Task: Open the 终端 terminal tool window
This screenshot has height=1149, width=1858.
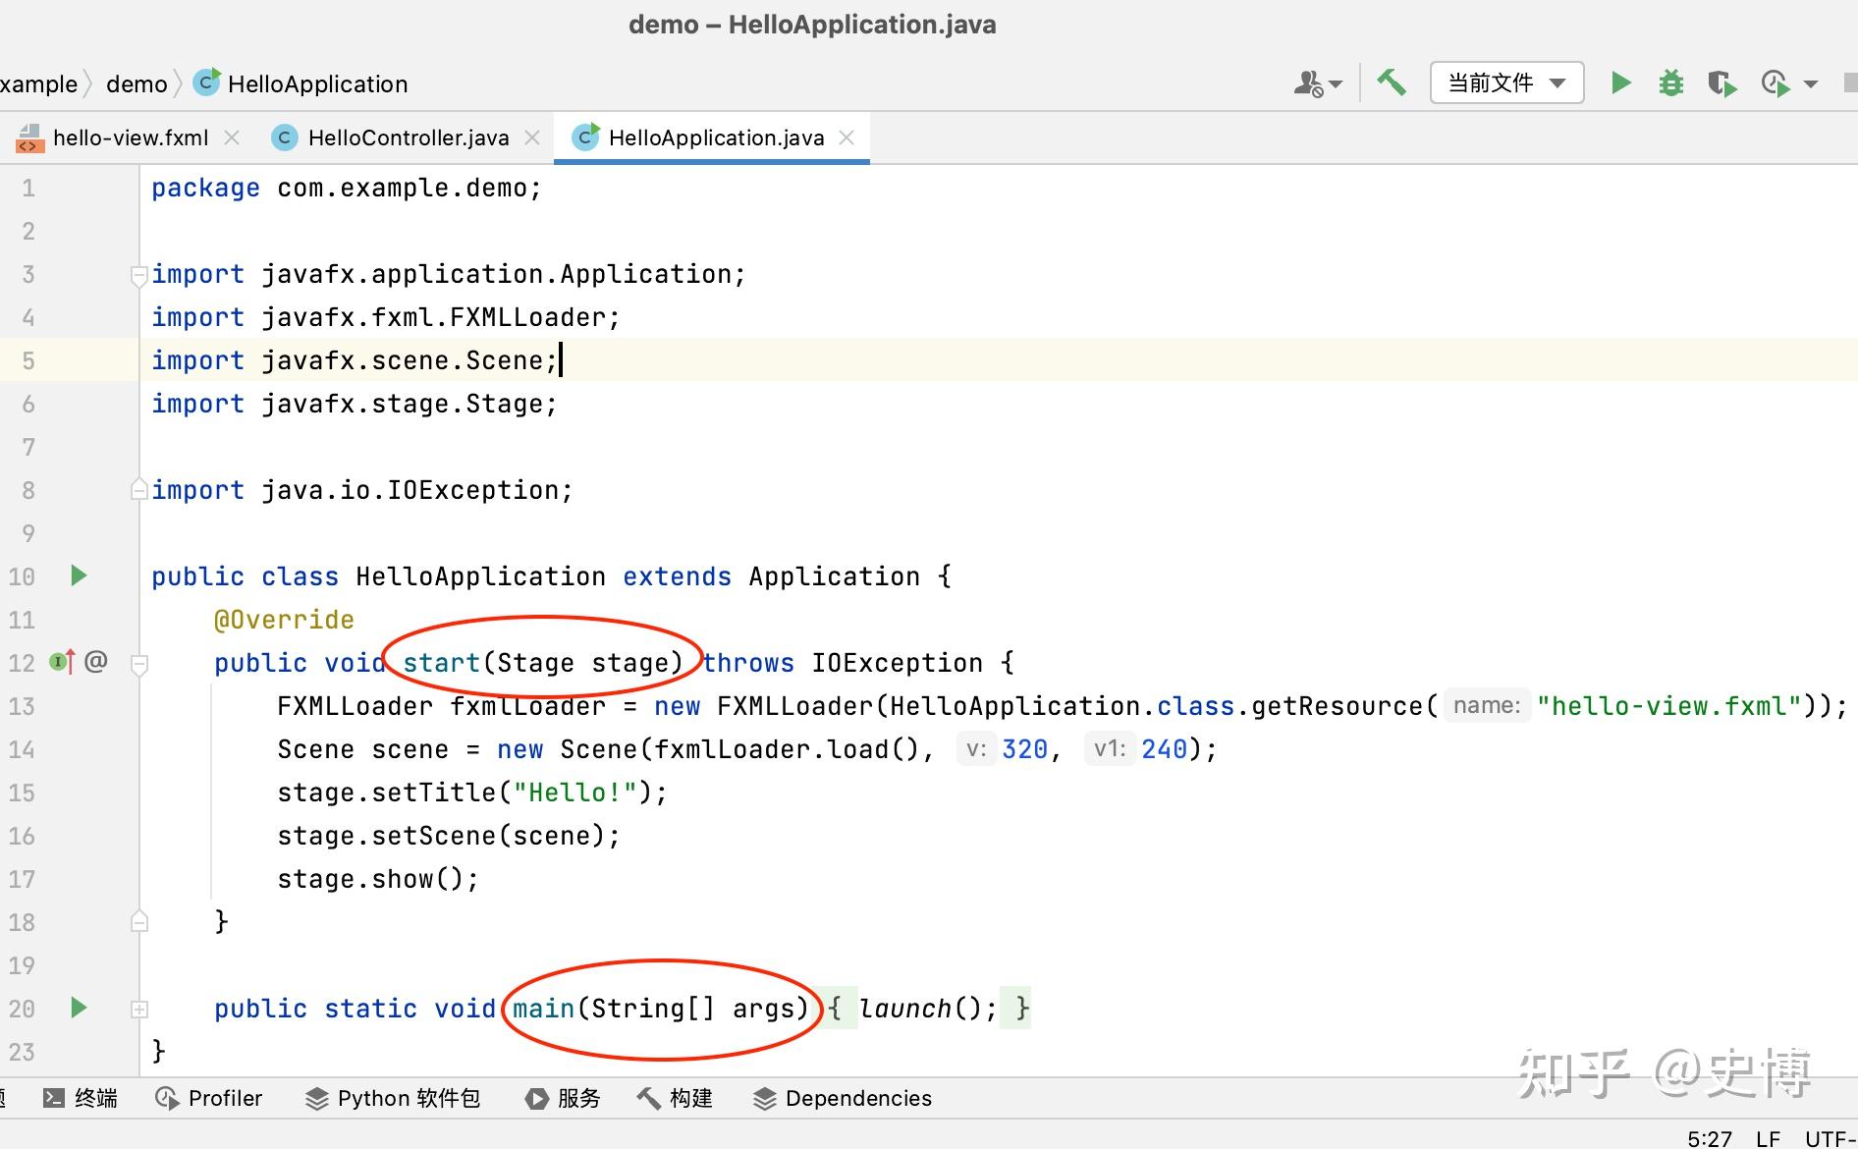Action: point(81,1098)
